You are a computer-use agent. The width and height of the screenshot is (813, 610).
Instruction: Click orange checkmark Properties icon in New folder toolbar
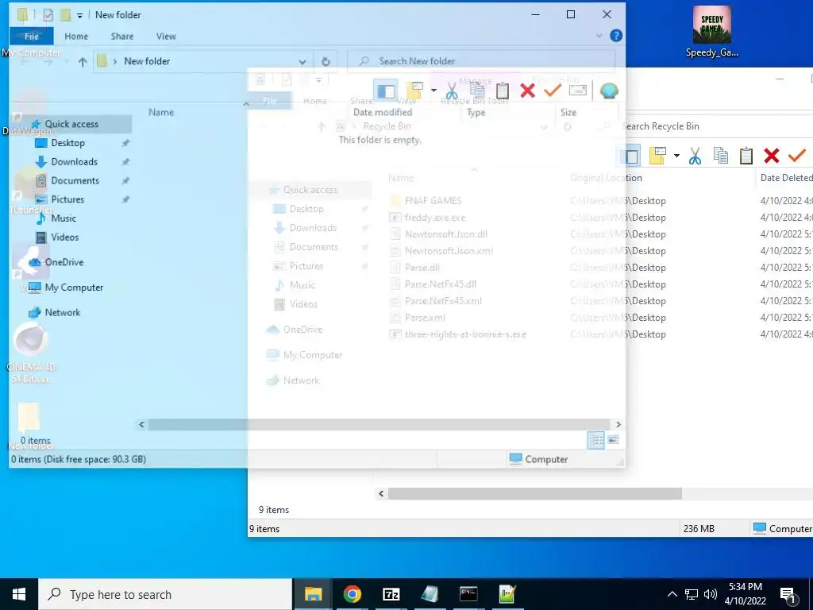coord(553,91)
